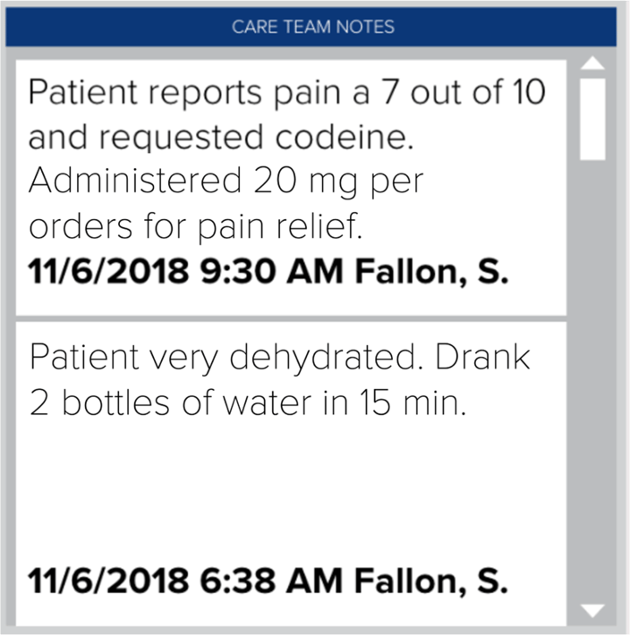Click the scroll down arrow in notes panel
The height and width of the screenshot is (635, 630).
pos(592,611)
